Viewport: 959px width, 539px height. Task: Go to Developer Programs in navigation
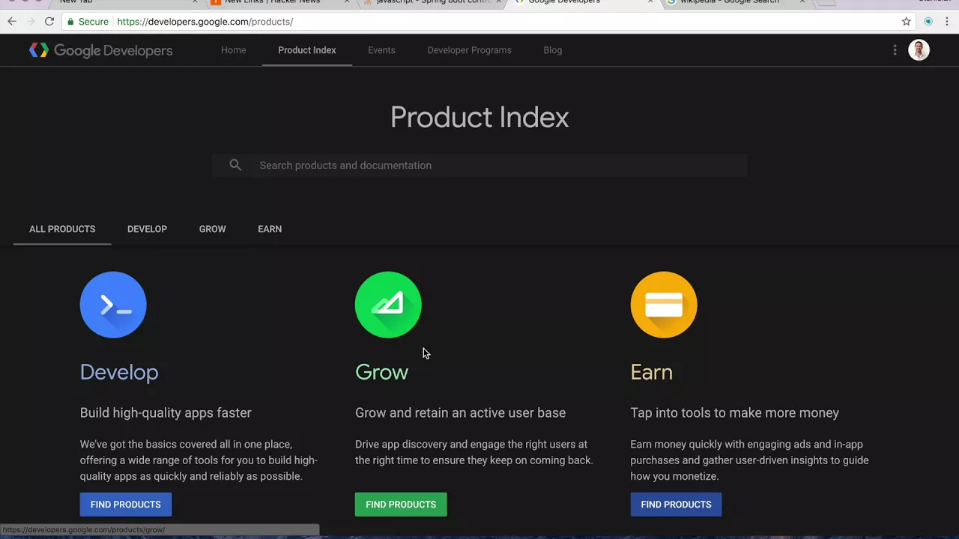pyautogui.click(x=469, y=50)
